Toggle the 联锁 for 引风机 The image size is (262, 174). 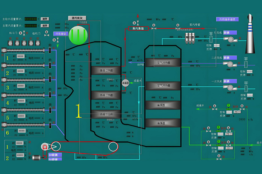point(229,33)
